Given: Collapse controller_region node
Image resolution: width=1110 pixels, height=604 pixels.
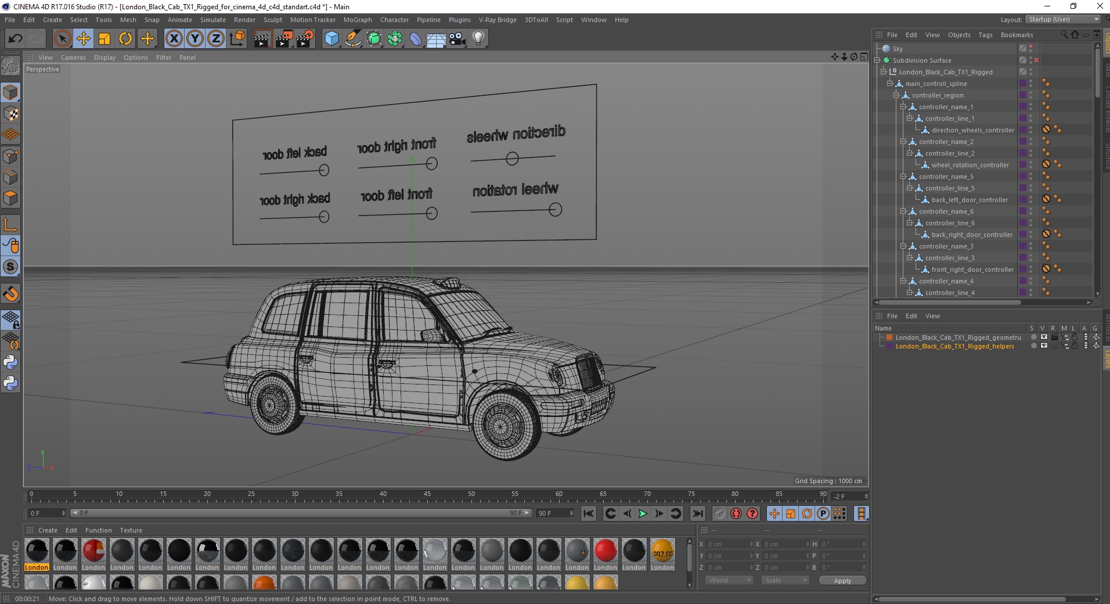Looking at the screenshot, I should tap(896, 95).
